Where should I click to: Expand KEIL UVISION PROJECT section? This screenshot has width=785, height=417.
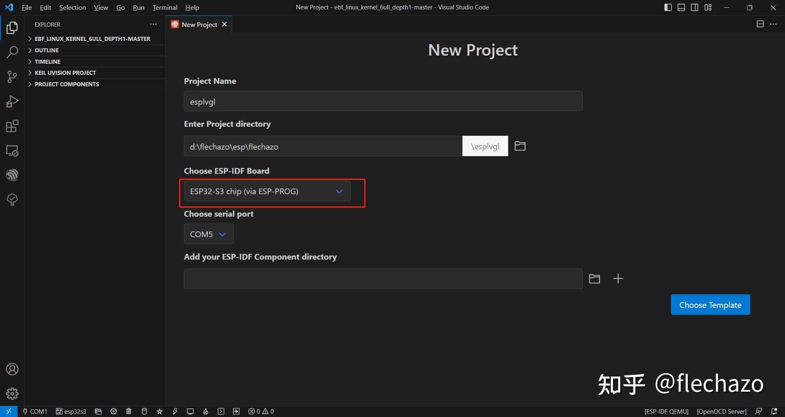(95, 73)
